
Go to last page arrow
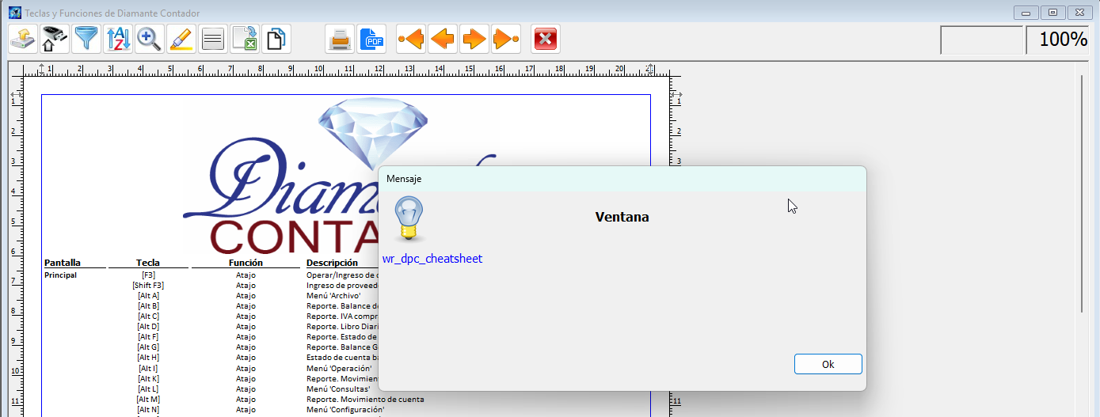click(506, 38)
